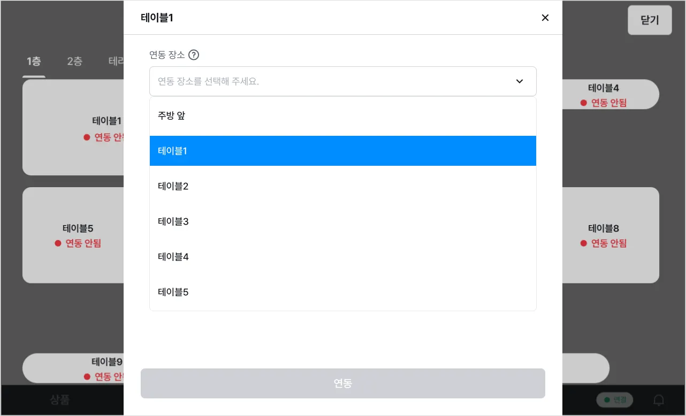686x416 pixels.
Task: Pick 테이블3 from the list
Action: point(342,221)
